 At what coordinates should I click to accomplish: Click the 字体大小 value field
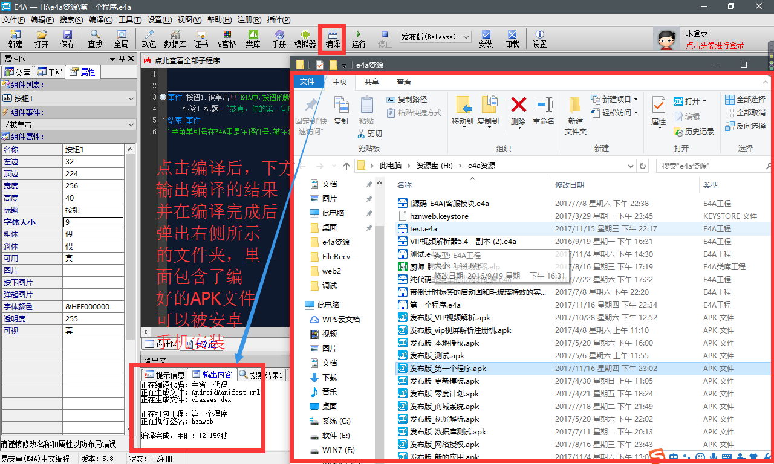[93, 222]
